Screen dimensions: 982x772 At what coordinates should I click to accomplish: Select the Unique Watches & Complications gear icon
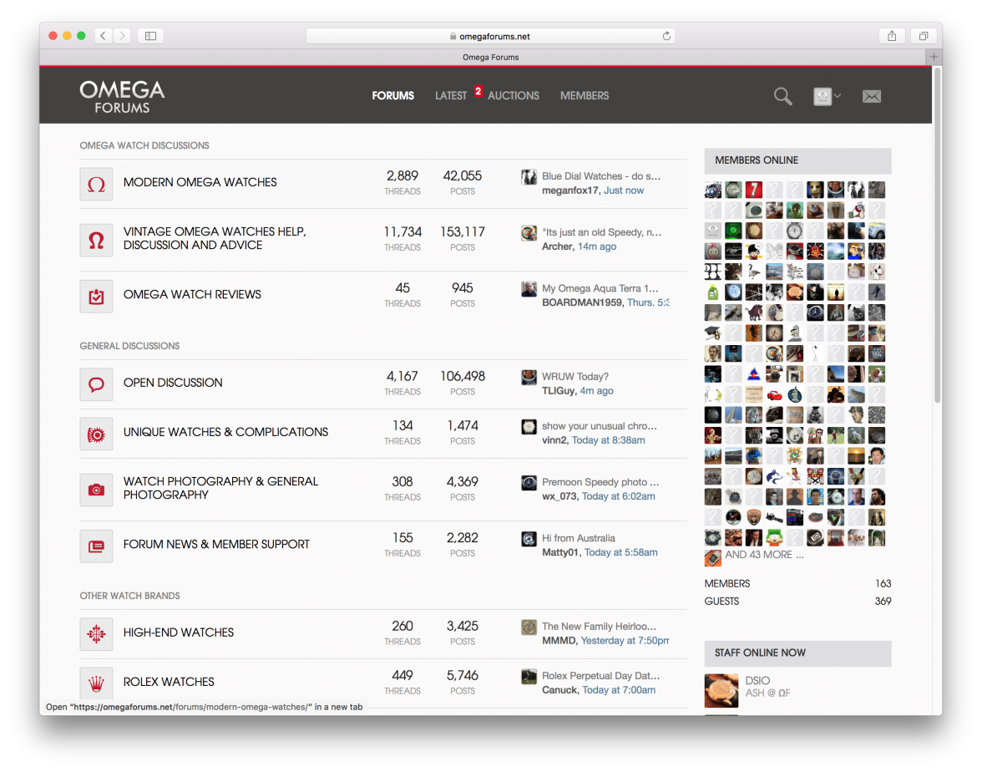[96, 434]
